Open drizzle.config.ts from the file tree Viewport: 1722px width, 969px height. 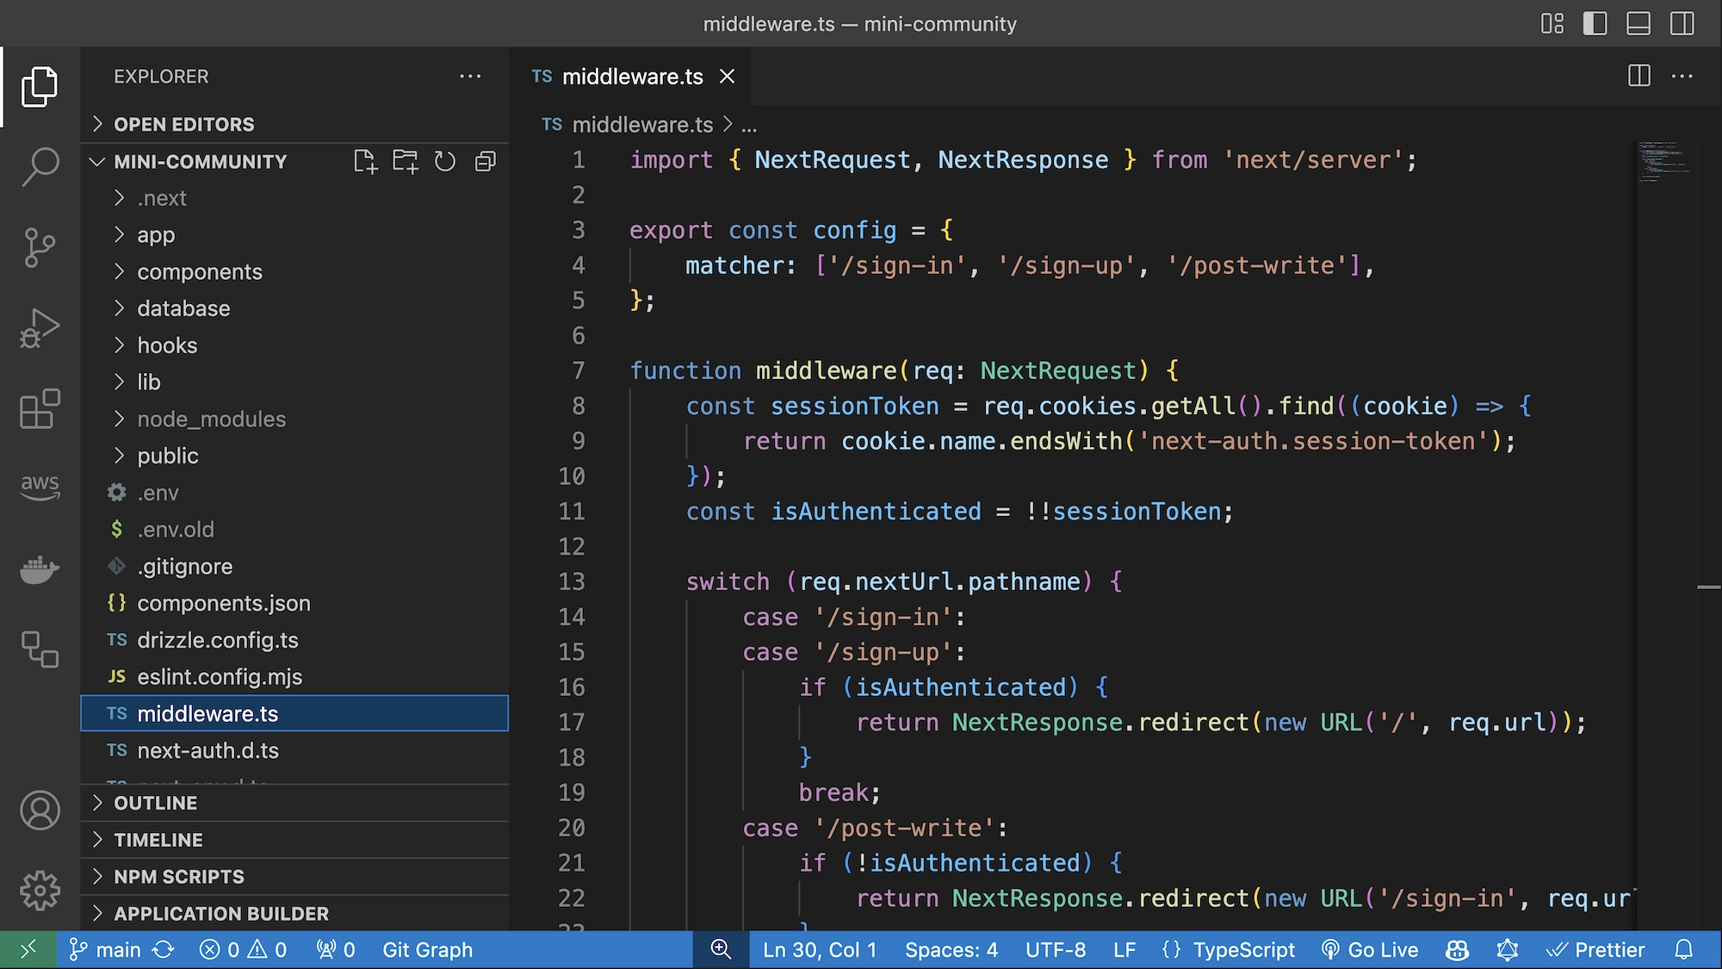[x=217, y=640]
